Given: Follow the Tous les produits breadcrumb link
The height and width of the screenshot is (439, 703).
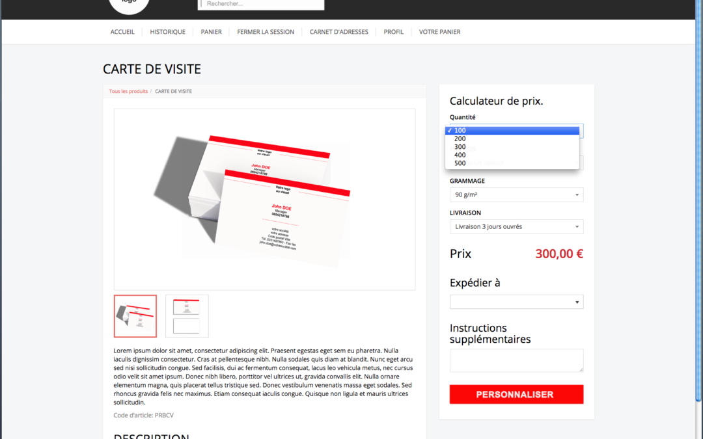Looking at the screenshot, I should (128, 91).
